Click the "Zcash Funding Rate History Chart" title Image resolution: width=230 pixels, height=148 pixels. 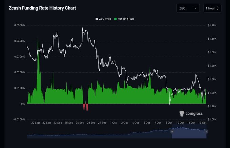(42, 8)
